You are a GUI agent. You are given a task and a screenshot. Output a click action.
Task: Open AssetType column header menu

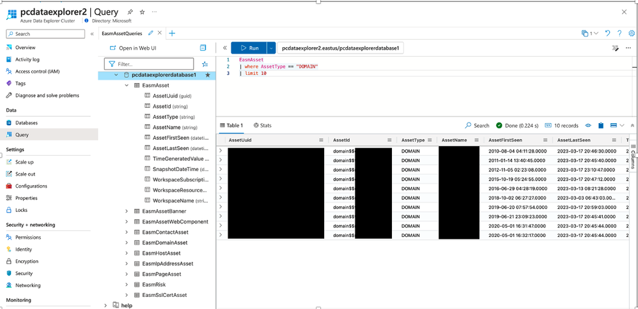pyautogui.click(x=430, y=140)
